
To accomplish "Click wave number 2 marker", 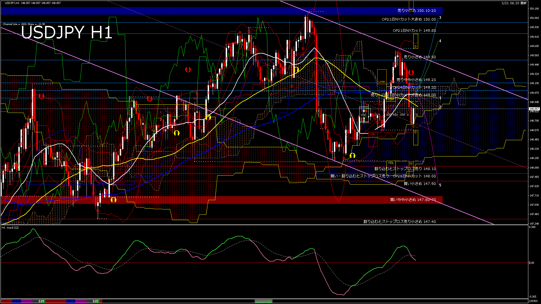I will click(440, 107).
